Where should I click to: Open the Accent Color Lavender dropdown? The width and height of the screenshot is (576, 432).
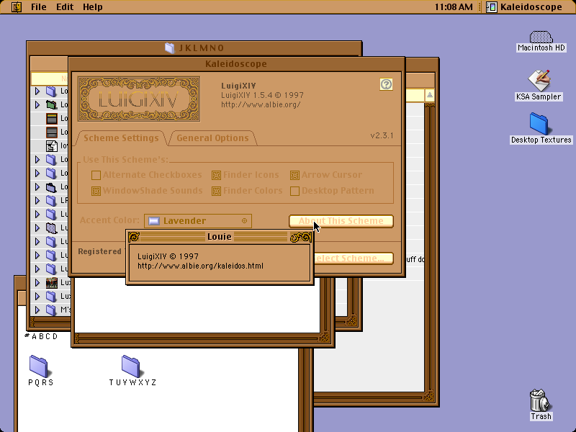198,221
